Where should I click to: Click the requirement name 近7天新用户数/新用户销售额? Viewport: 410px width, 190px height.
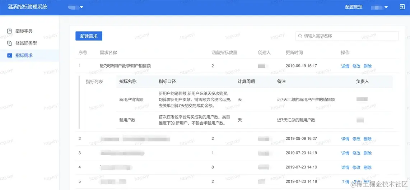click(126, 66)
